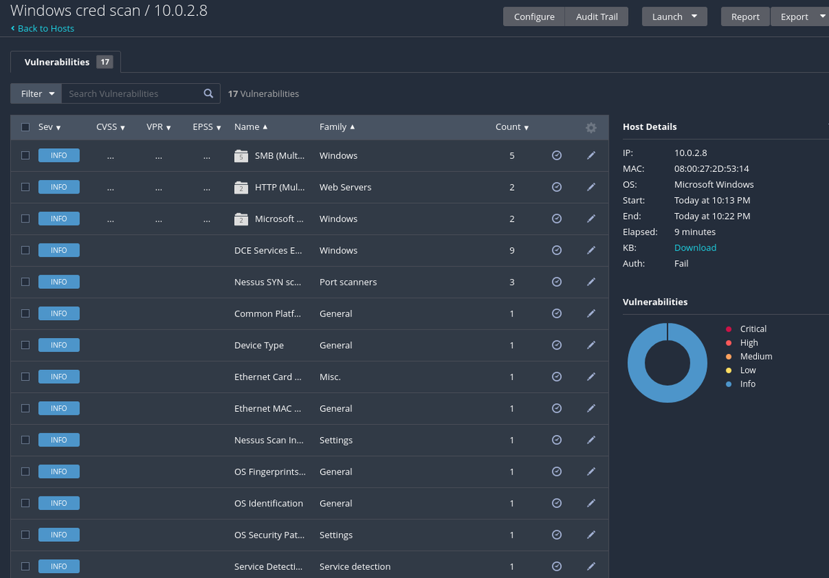Sort by the VPR column
Screen dimensions: 829x578
point(158,127)
